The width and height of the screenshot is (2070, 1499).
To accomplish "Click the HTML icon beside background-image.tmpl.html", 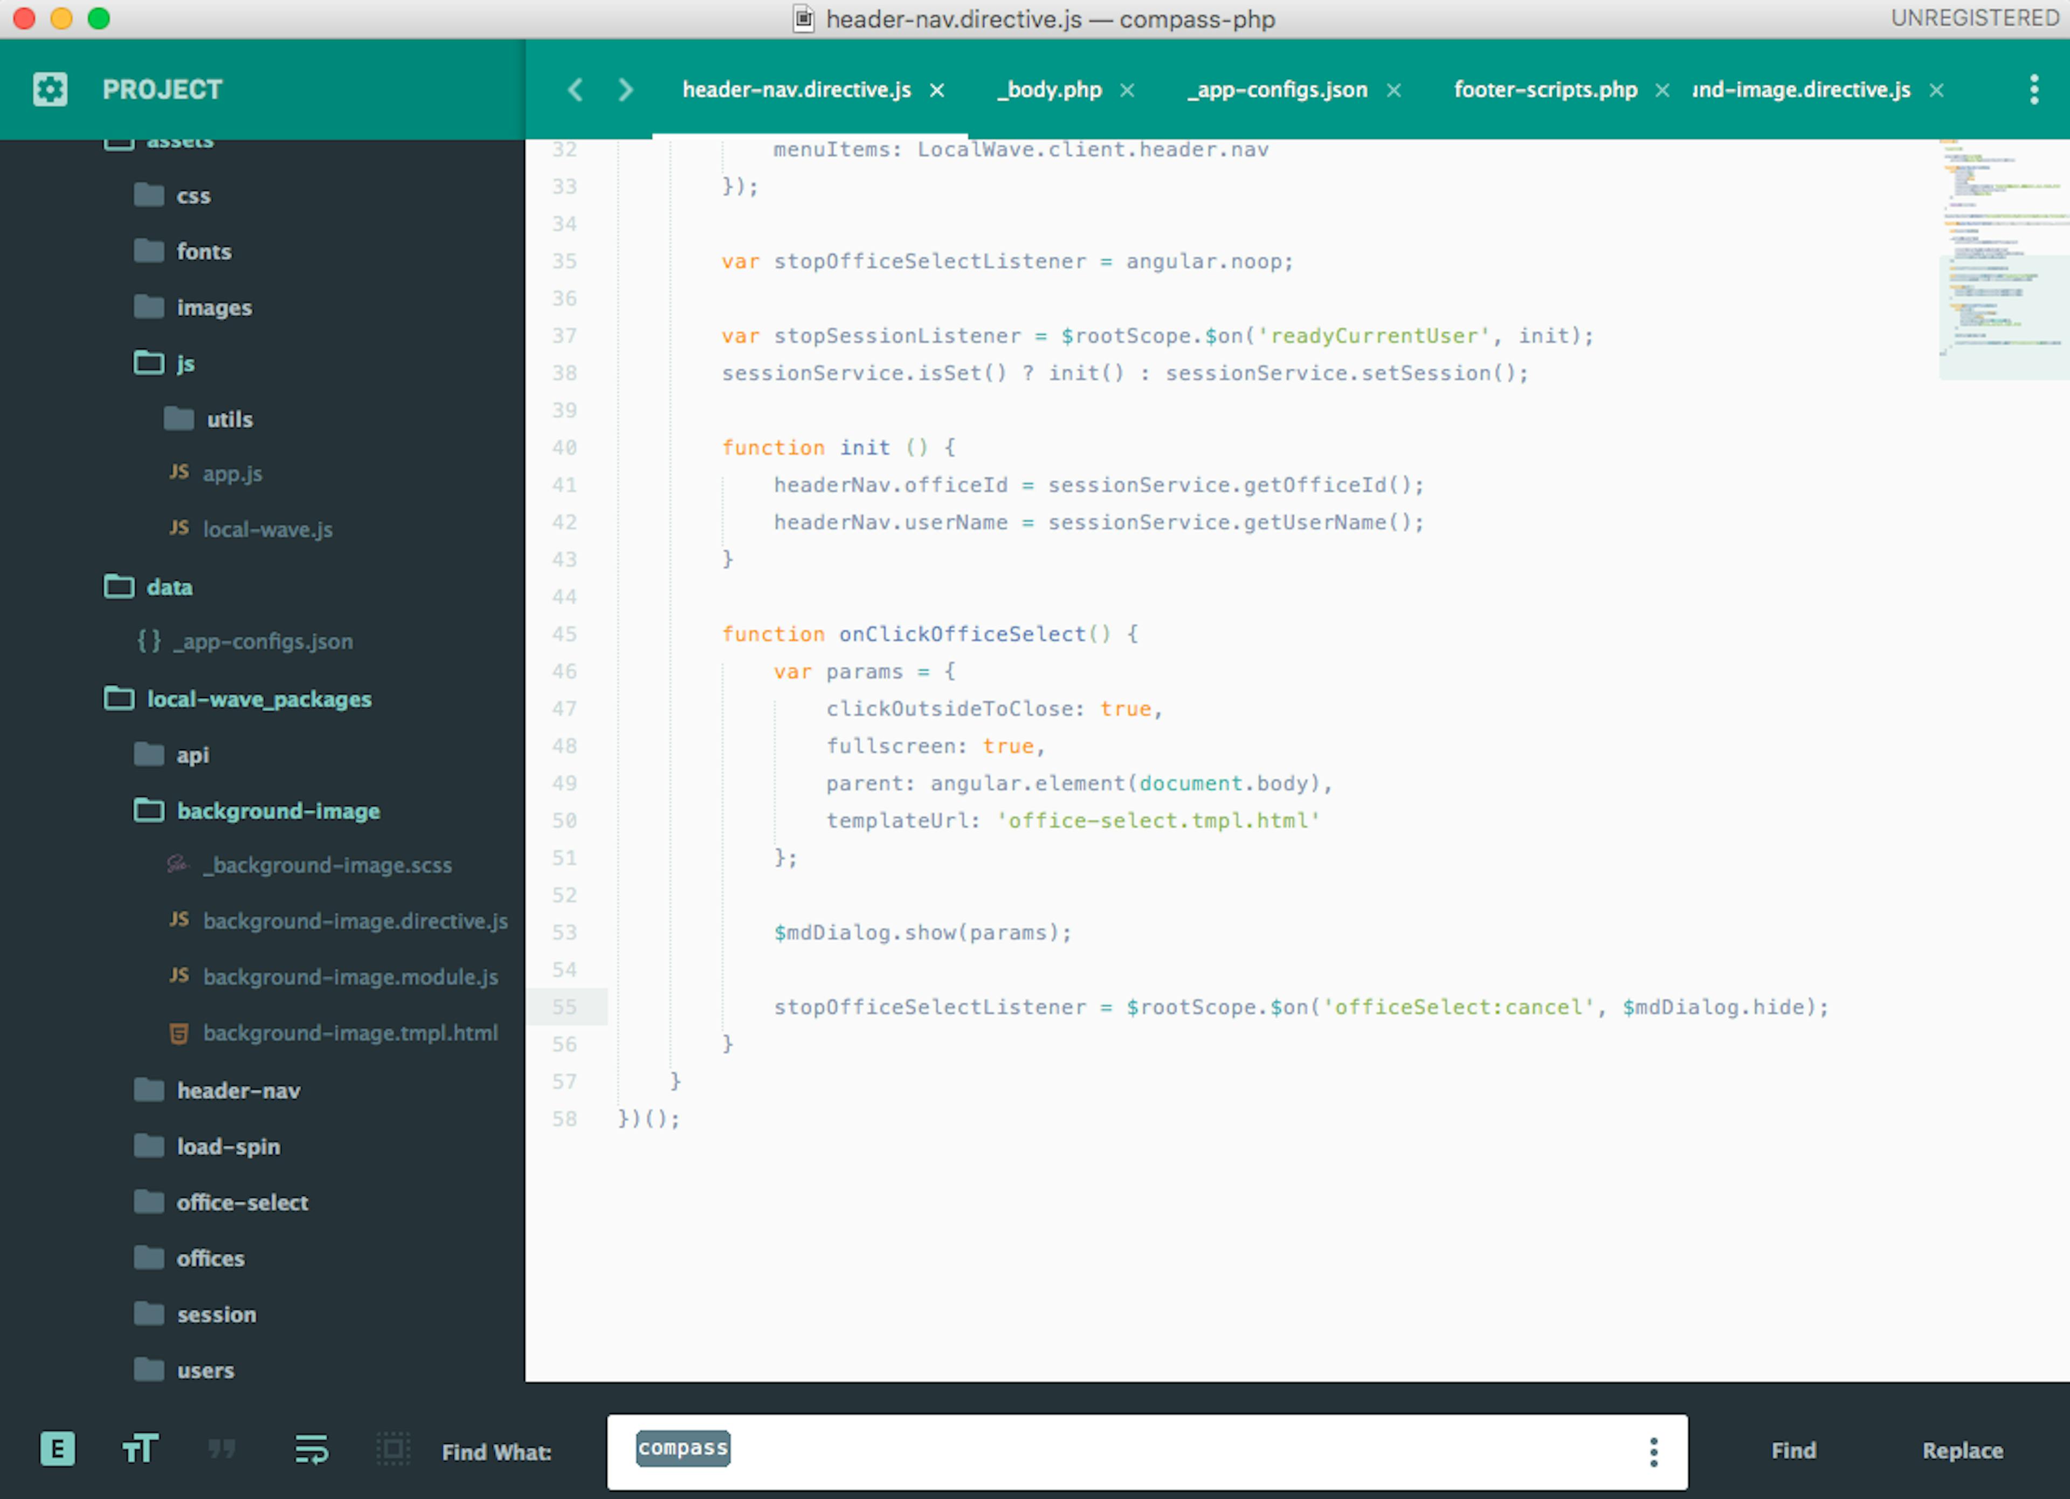I will (x=178, y=1033).
